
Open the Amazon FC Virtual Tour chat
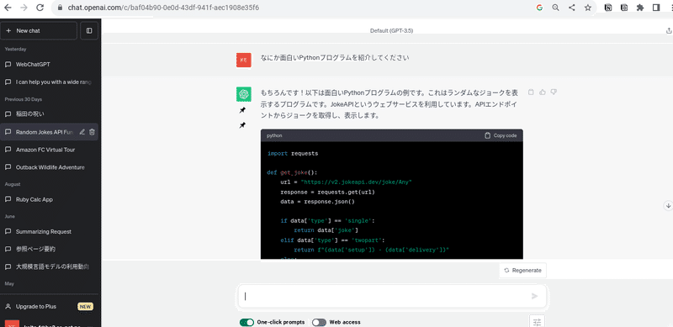tap(49, 150)
